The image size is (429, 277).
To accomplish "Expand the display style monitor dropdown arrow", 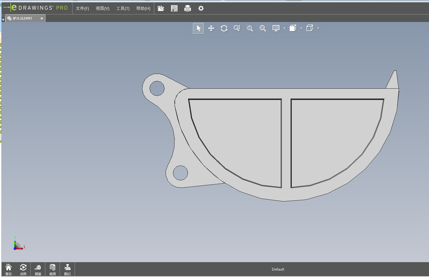I will [x=284, y=28].
